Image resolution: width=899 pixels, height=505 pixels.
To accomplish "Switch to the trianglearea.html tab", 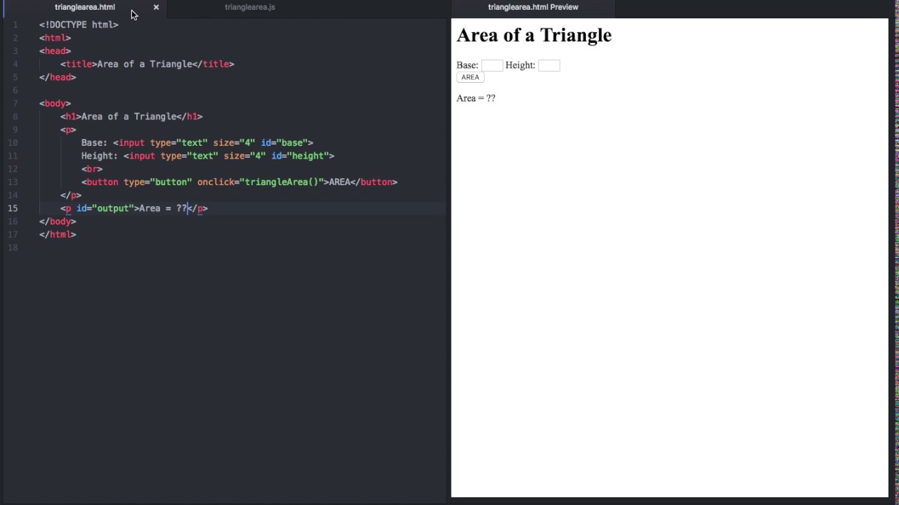I will pos(85,7).
